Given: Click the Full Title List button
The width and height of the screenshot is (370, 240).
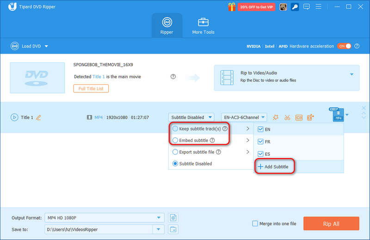Looking at the screenshot, I should [x=91, y=88].
